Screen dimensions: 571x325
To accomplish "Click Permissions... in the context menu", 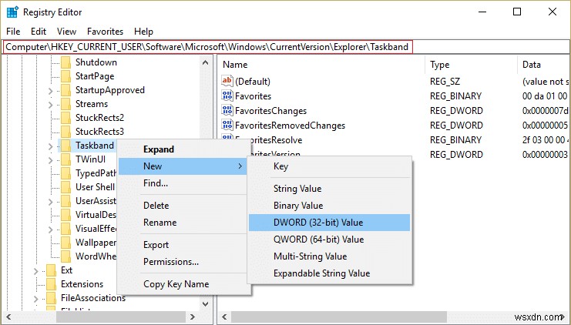I will [x=171, y=262].
